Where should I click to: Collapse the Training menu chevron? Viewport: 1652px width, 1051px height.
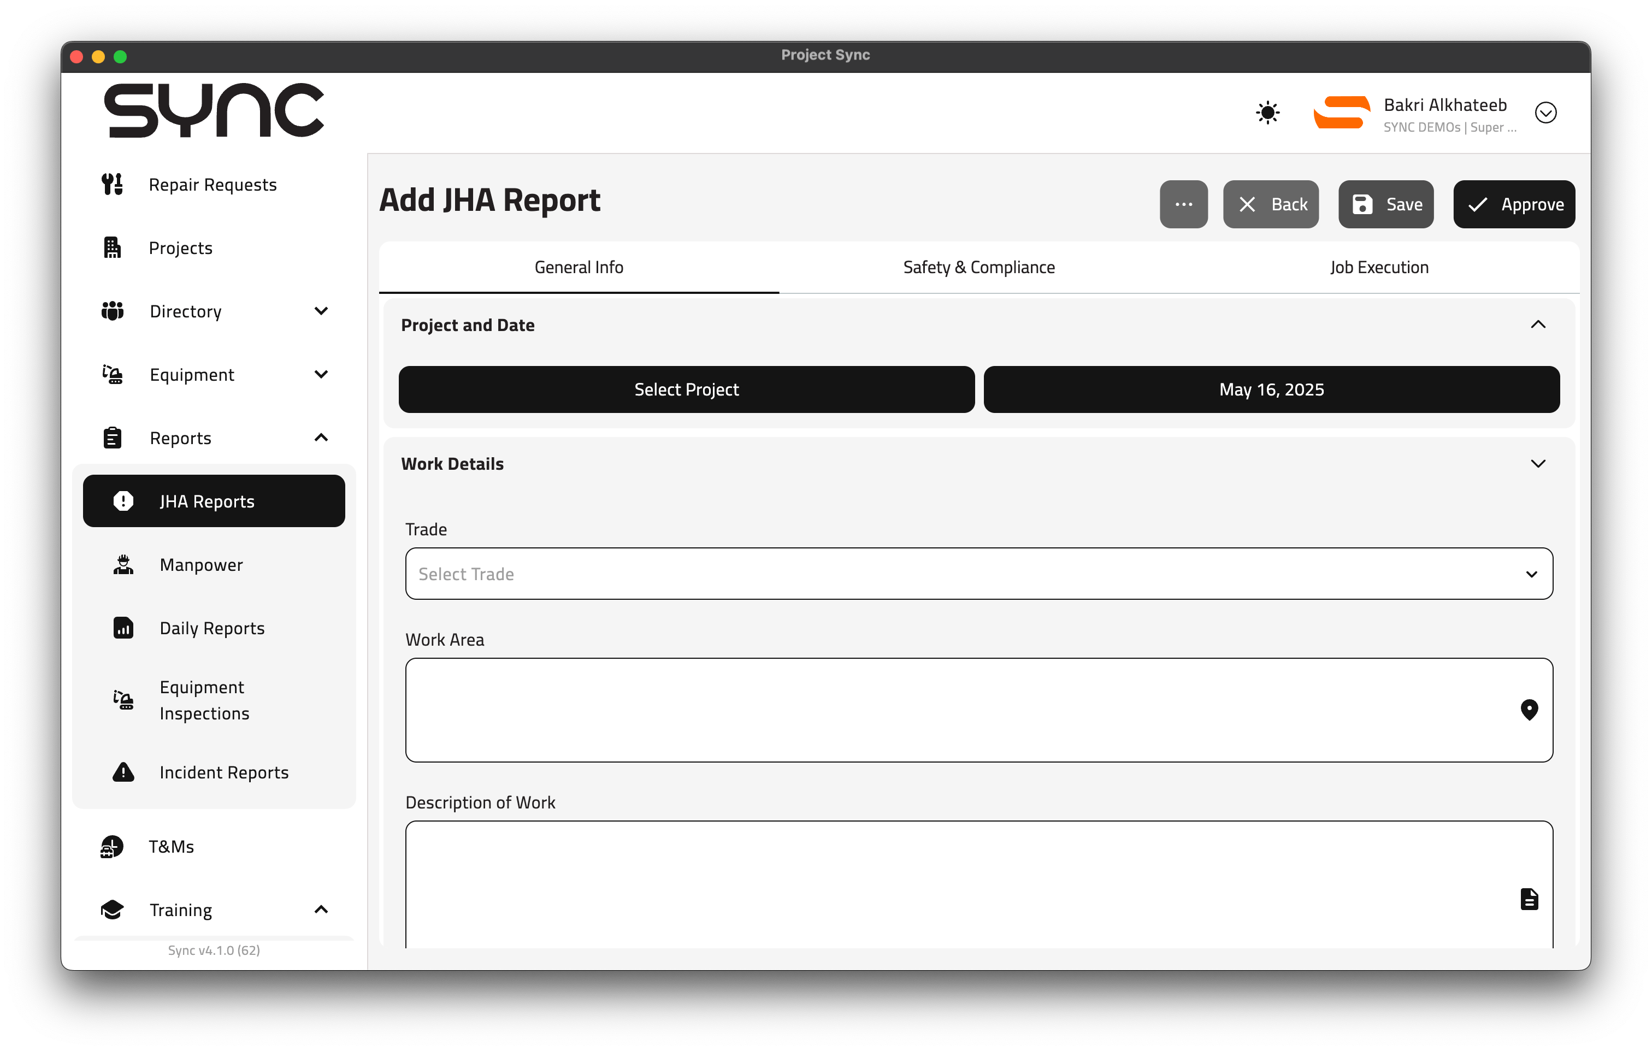pyautogui.click(x=321, y=910)
